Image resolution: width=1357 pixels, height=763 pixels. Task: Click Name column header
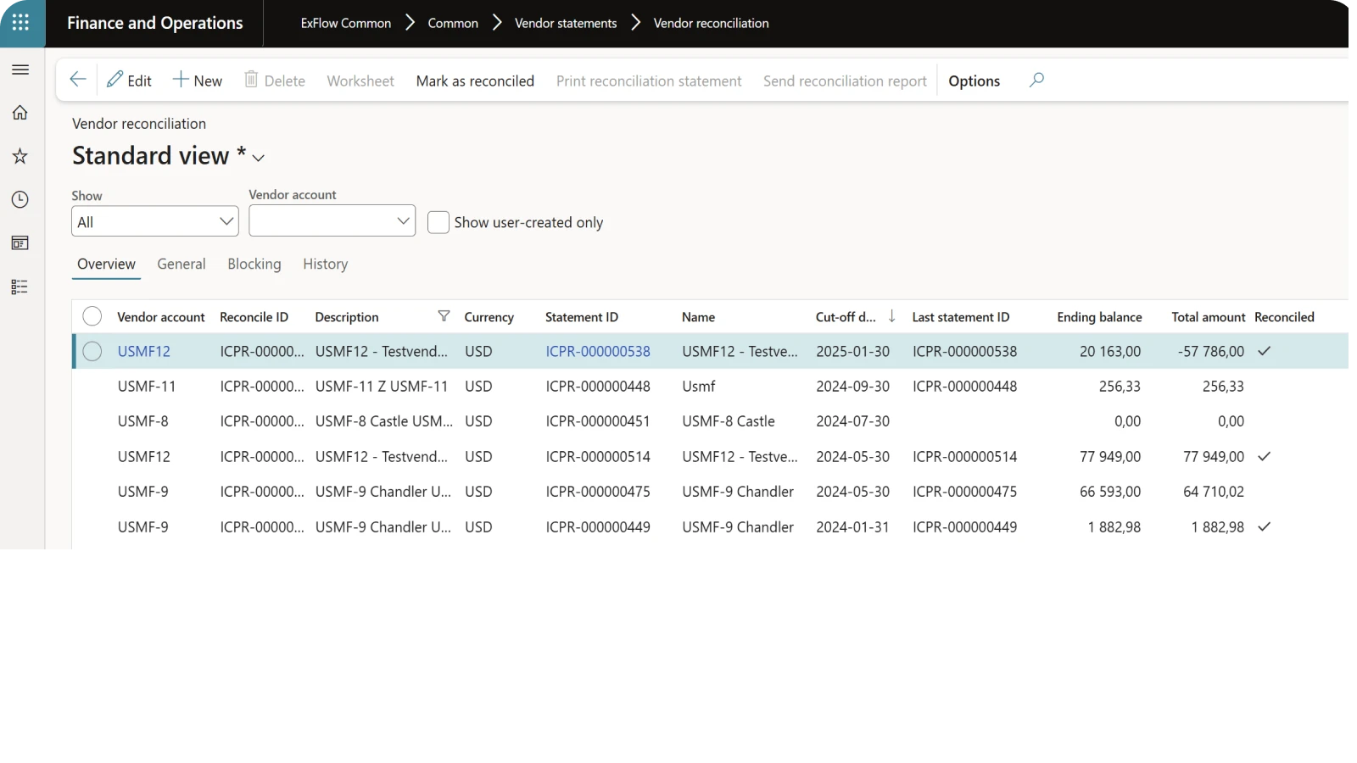(699, 317)
